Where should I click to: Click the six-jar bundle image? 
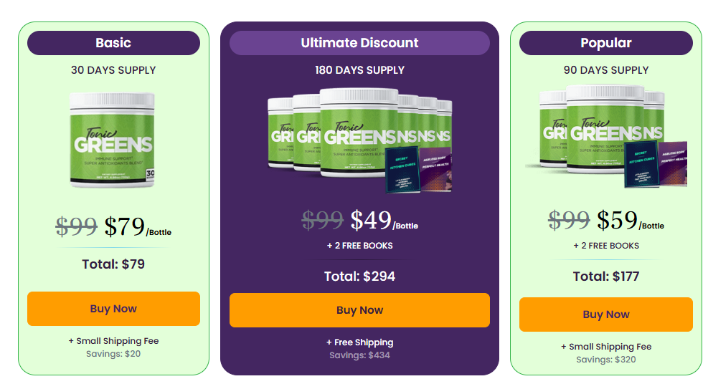click(360, 140)
